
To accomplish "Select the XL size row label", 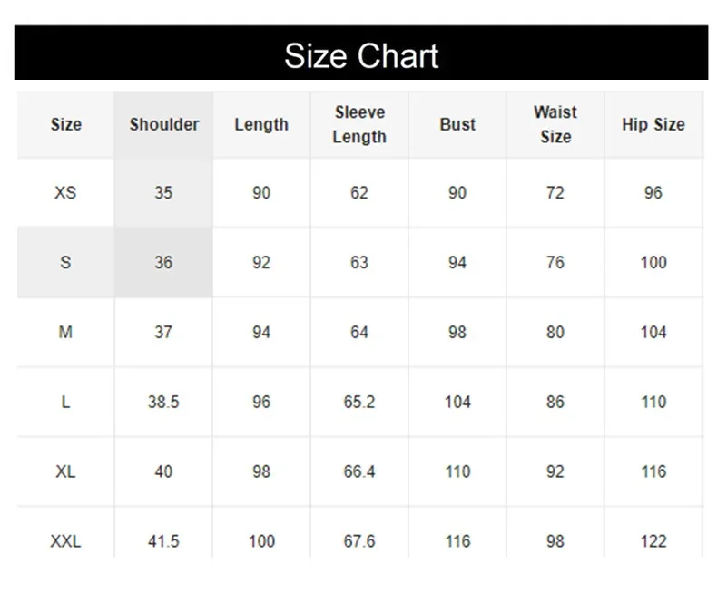I will 65,471.
